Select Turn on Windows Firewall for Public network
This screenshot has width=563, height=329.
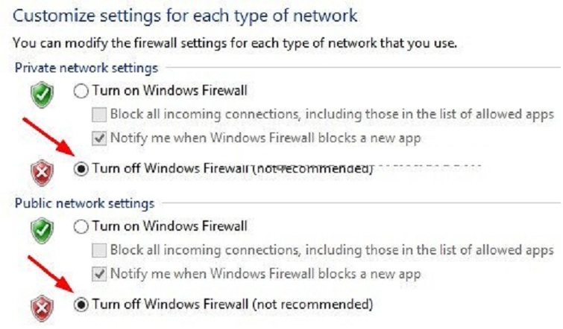pos(81,226)
